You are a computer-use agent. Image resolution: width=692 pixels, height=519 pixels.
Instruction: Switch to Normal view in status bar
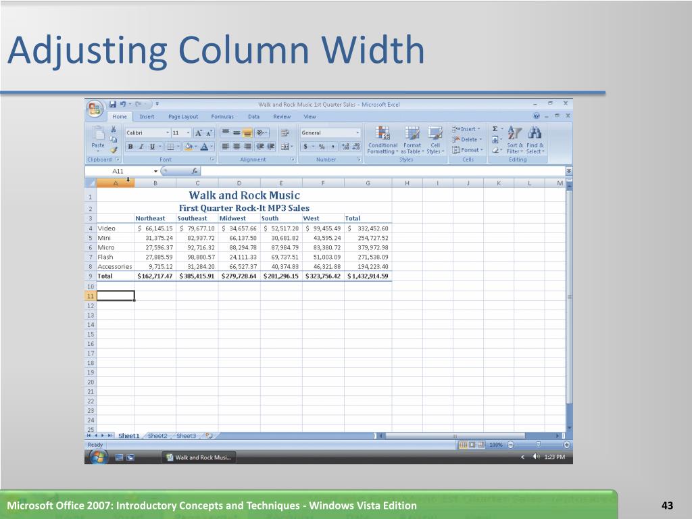463,445
